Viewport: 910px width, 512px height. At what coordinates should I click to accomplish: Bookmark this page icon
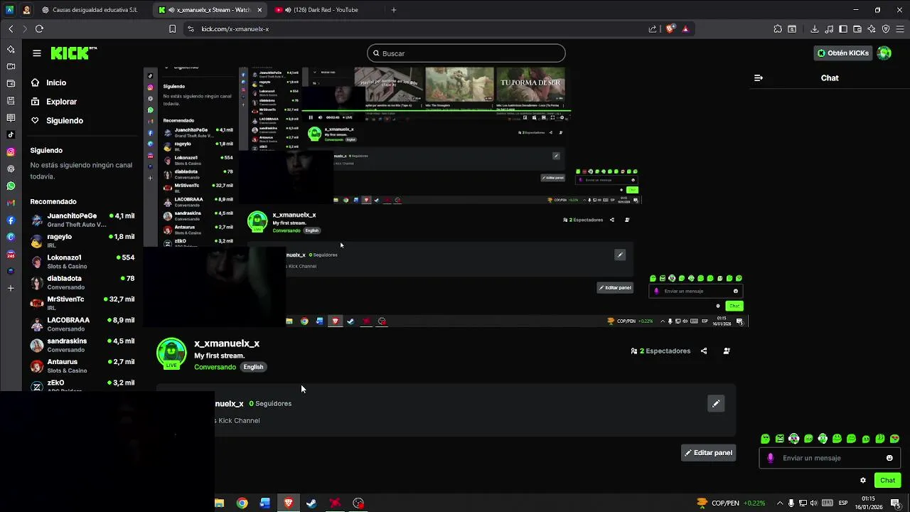[172, 29]
